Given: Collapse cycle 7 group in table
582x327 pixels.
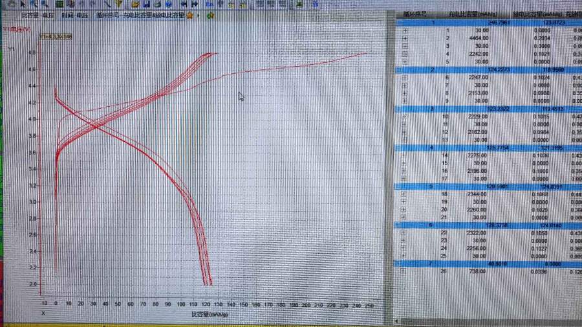Looking at the screenshot, I should 400,264.
